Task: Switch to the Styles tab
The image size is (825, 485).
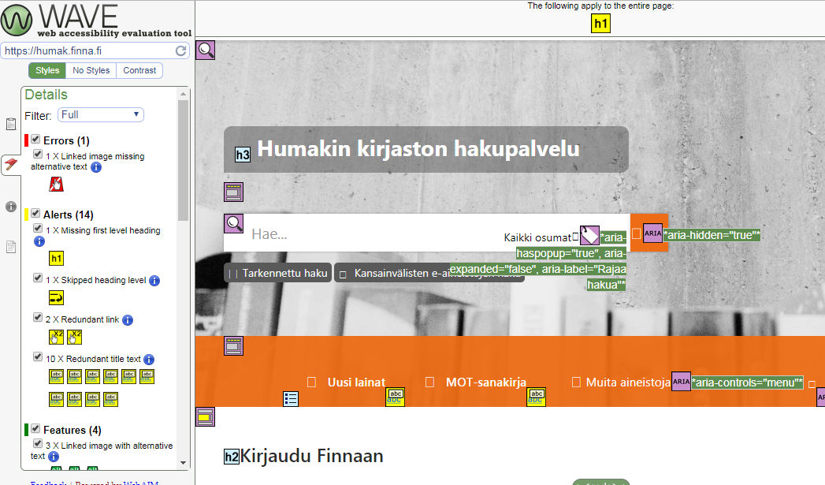Action: tap(47, 70)
